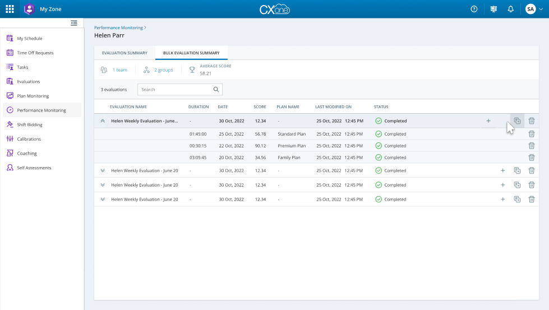Viewport: 549px width, 310px height.
Task: Click into the evaluations Search field
Action: (174, 90)
